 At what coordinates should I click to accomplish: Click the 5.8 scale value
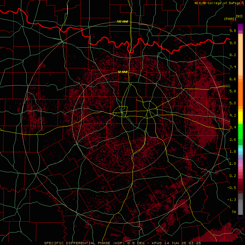point(233,91)
